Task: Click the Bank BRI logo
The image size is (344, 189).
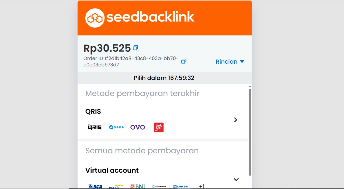Action: point(180,187)
